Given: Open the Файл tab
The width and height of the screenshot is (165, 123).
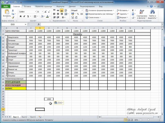Looking at the screenshot, I should 6,6.
